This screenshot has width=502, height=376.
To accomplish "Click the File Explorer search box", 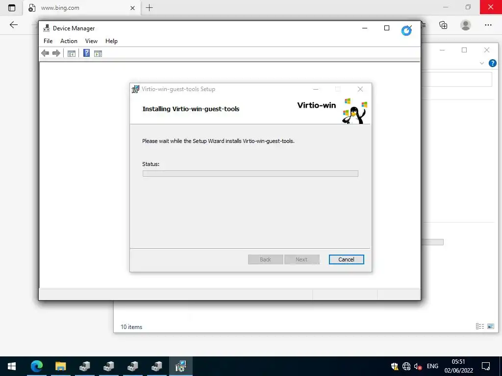I will [x=457, y=79].
